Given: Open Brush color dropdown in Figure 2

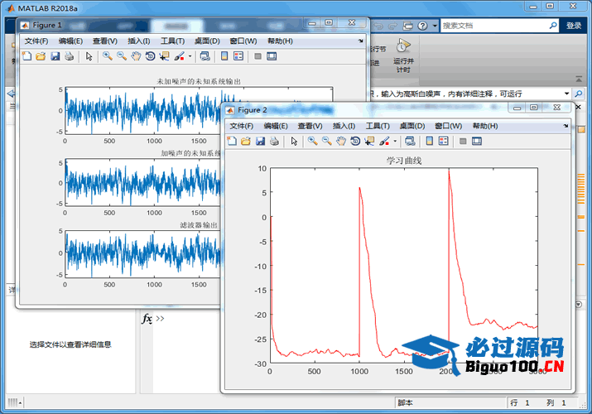Looking at the screenshot, I should pos(395,141).
